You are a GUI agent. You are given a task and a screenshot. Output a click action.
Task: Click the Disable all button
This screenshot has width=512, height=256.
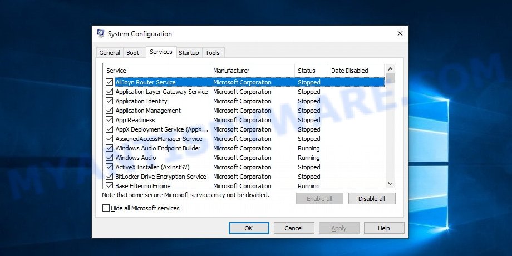(372, 199)
